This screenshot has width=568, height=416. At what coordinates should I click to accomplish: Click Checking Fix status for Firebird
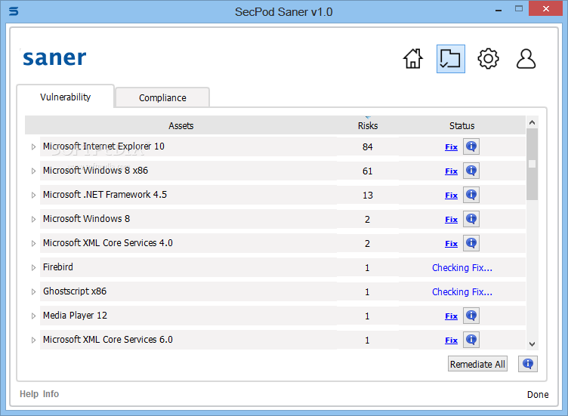[461, 268]
